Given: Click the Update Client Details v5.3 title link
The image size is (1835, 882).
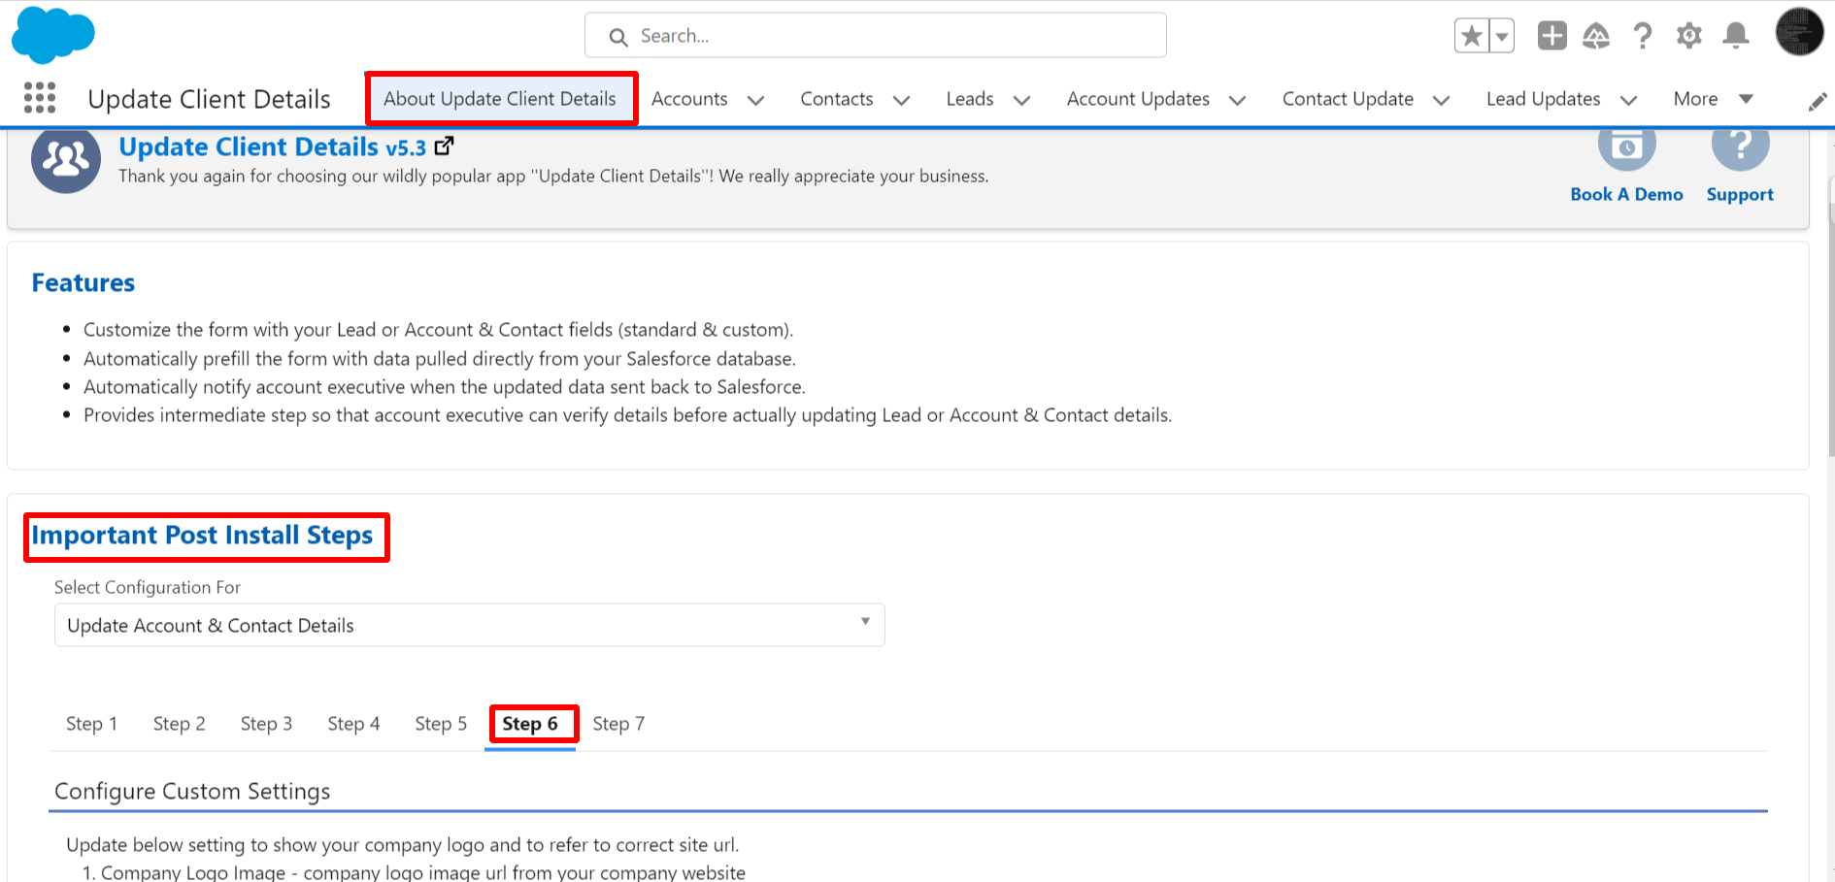Looking at the screenshot, I should coord(273,147).
